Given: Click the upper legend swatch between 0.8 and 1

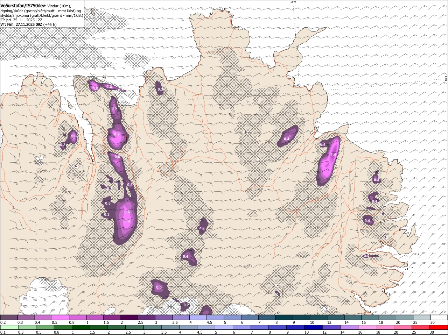Looking at the screenshot, I should click(x=78, y=318).
